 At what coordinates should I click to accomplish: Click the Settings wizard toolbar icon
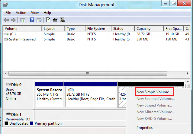[62, 20]
